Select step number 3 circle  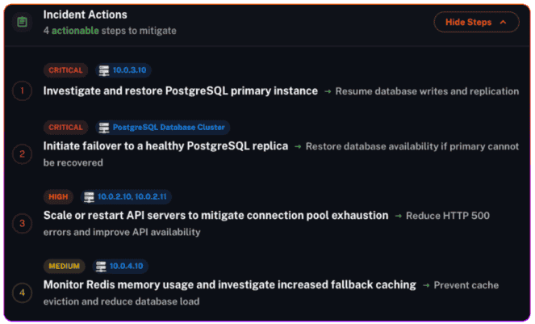(x=22, y=224)
